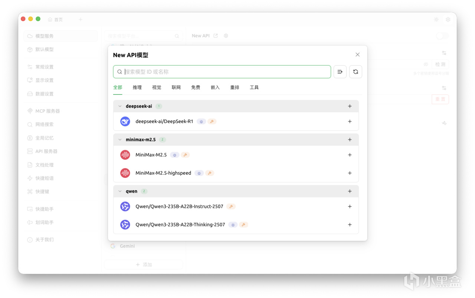Add all models in the qwen group
The width and height of the screenshot is (475, 298).
point(350,191)
